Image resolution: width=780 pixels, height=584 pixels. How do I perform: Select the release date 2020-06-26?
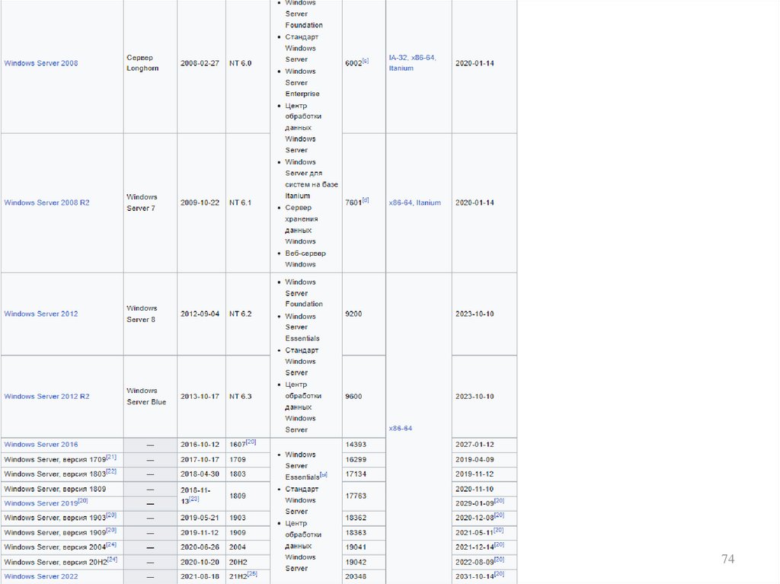pyautogui.click(x=200, y=547)
